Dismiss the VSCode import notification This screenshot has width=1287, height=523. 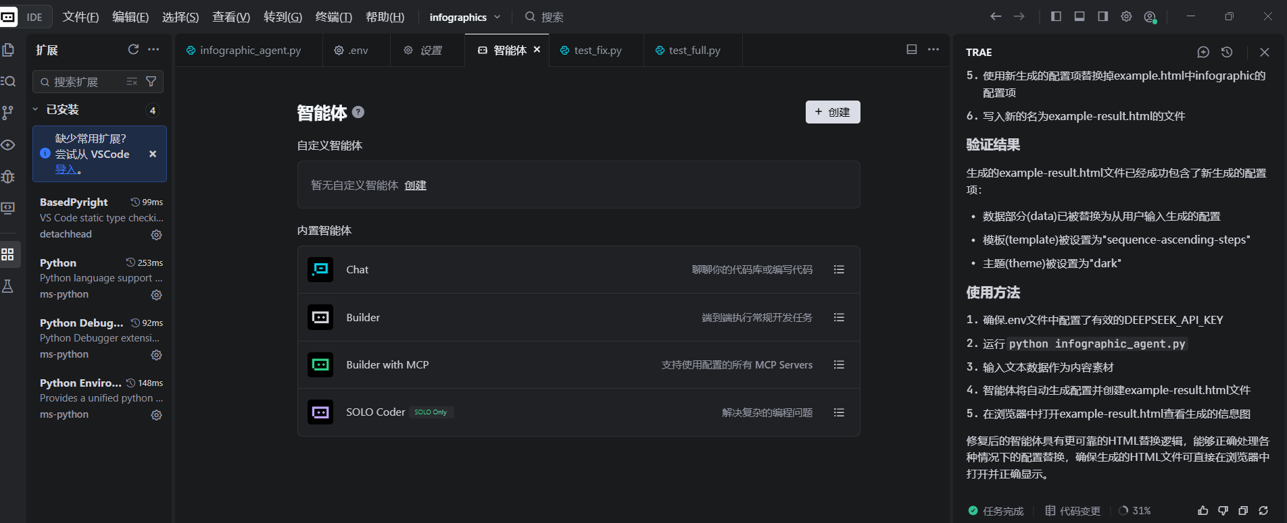pyautogui.click(x=153, y=154)
